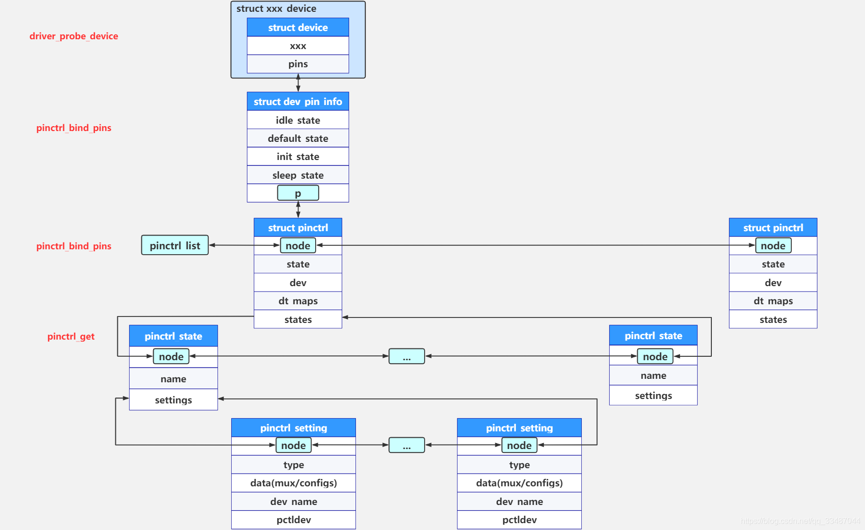Select the sleep state row
The width and height of the screenshot is (865, 530).
tap(297, 175)
